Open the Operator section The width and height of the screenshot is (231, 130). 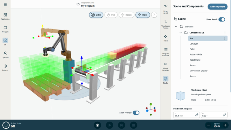point(5,55)
